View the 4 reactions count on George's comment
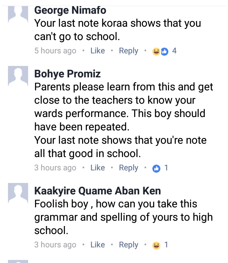 (174, 51)
